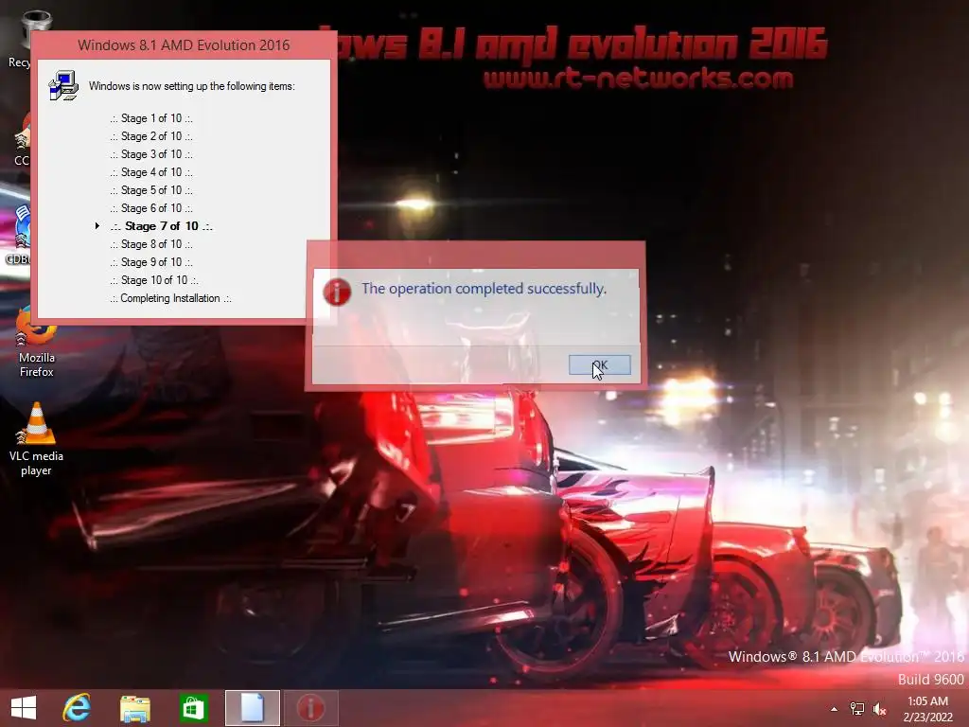
Task: Click the red information icon in the dialog
Action: click(337, 292)
